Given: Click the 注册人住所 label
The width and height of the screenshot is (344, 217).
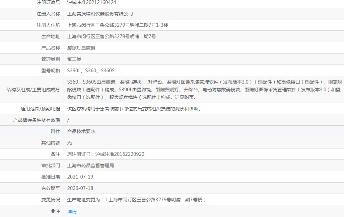Looking at the screenshot, I should click(48, 25).
